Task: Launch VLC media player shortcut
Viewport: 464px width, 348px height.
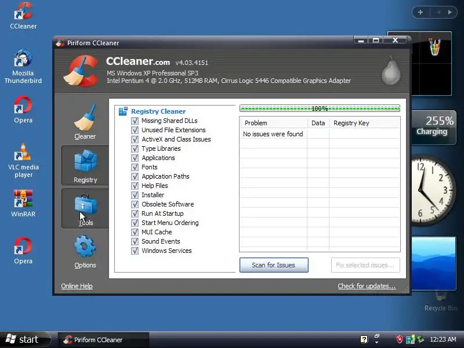Action: point(23,161)
